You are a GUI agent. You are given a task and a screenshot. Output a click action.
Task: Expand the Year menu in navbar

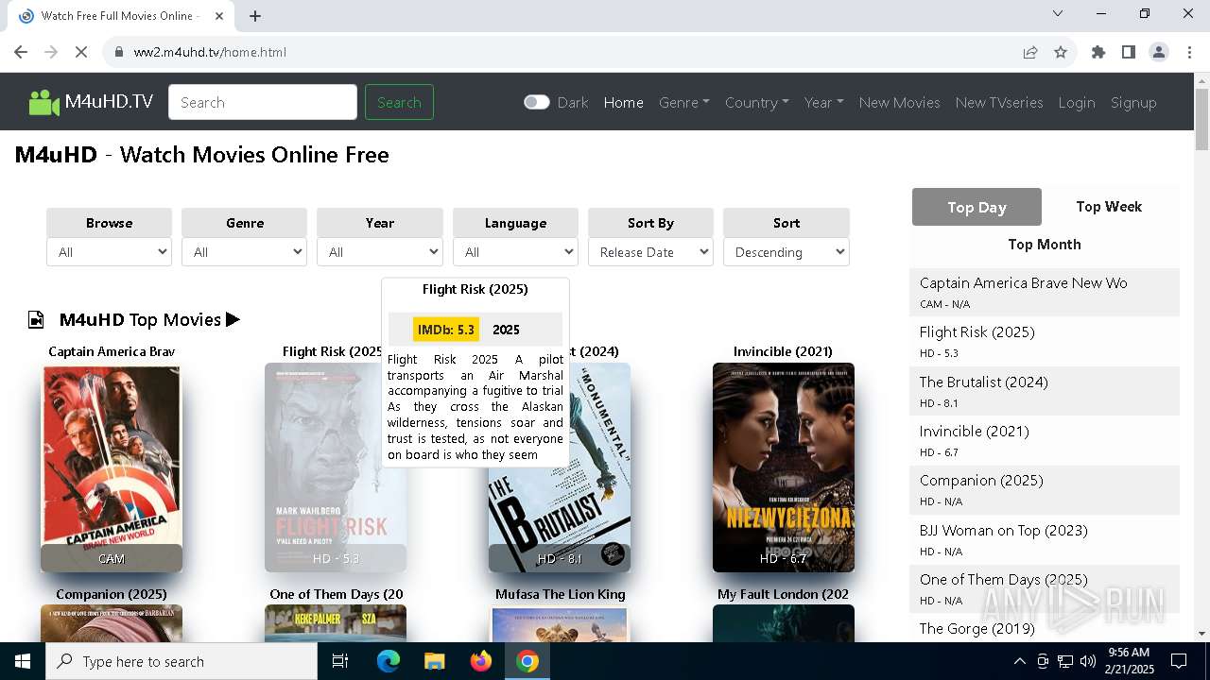[x=824, y=102]
